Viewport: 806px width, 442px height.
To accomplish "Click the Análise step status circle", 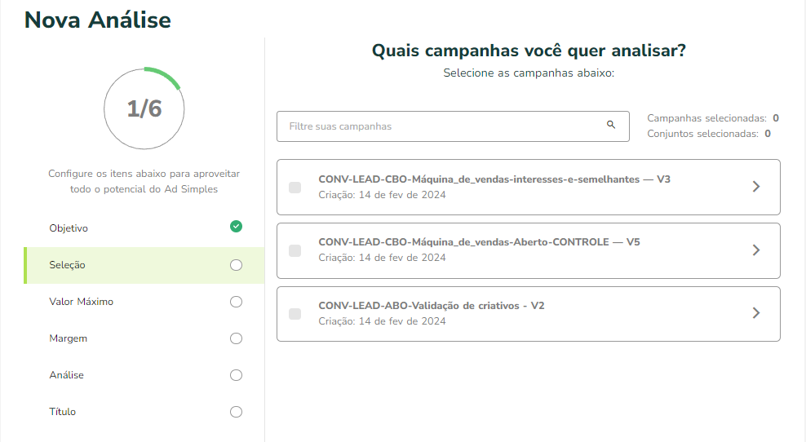I will click(236, 375).
